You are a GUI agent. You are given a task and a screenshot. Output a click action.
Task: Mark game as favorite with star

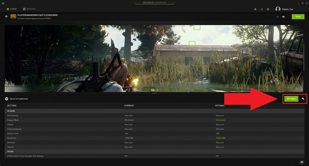click(277, 17)
